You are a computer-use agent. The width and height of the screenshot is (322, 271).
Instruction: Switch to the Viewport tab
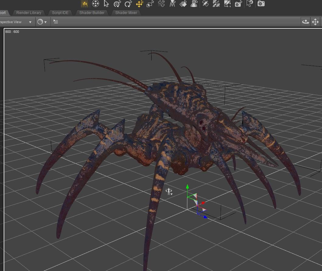pos(4,13)
